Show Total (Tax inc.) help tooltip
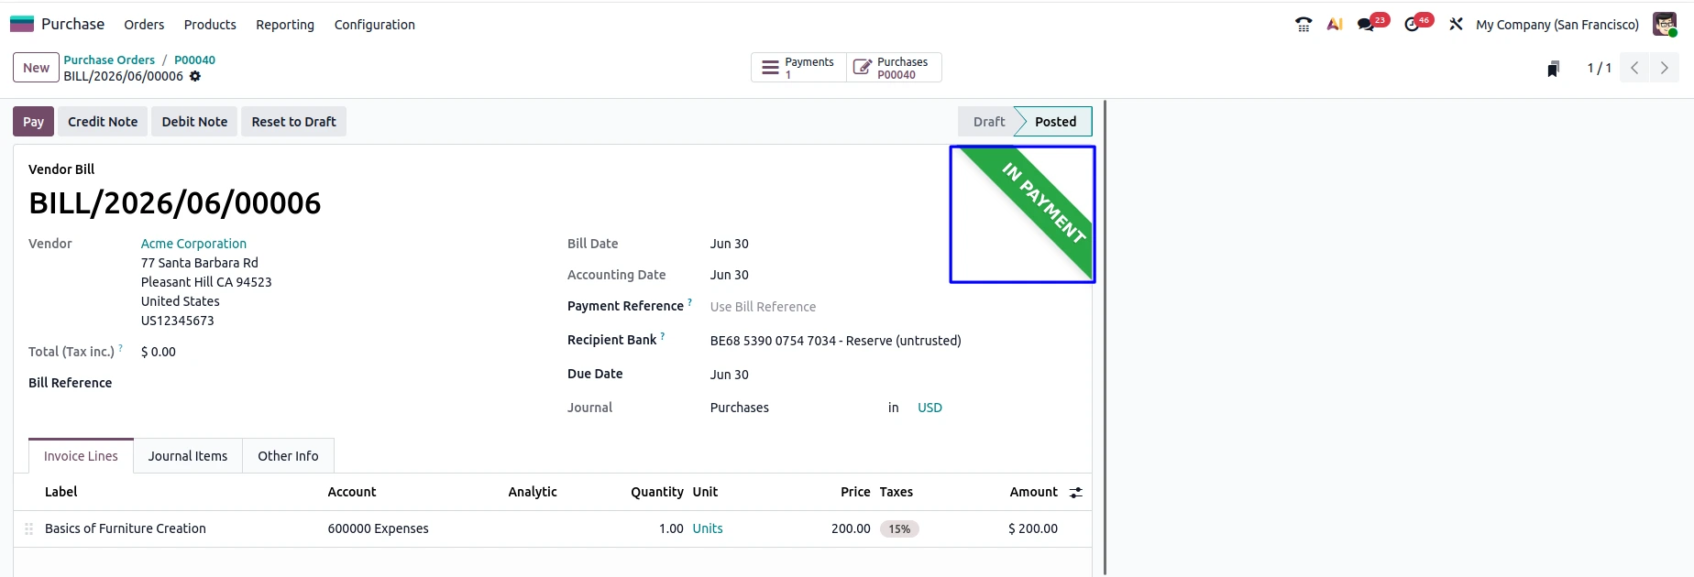This screenshot has width=1694, height=577. click(120, 347)
